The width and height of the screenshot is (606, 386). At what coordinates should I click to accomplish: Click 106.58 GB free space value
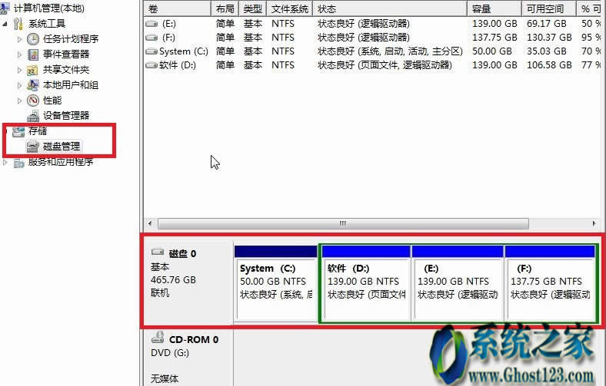tap(549, 65)
